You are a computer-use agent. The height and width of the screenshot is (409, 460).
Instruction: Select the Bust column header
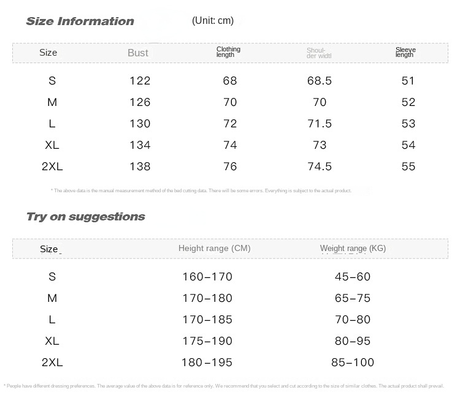click(x=138, y=53)
